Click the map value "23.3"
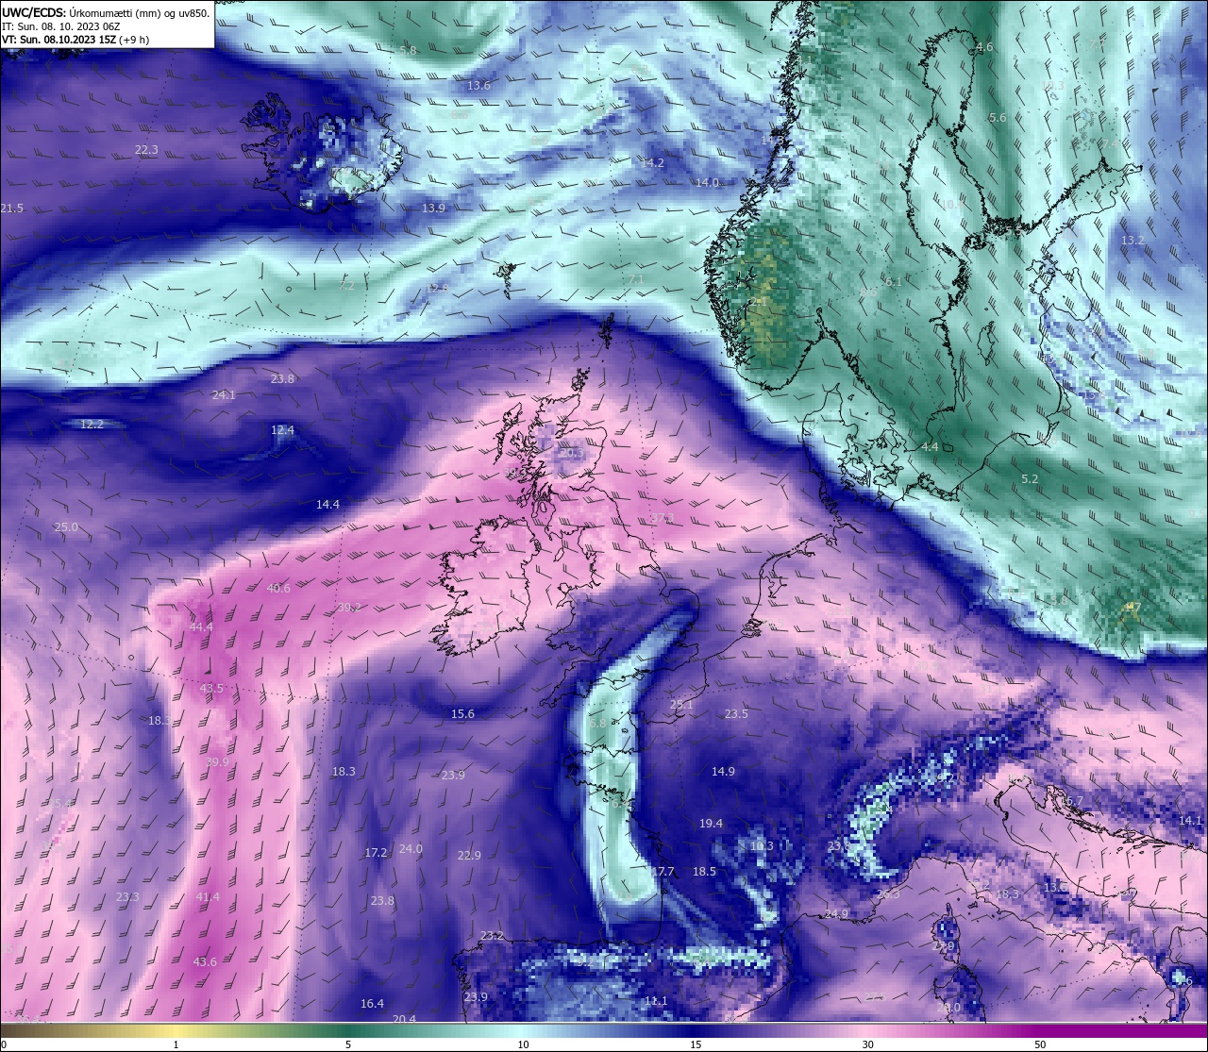The image size is (1208, 1052). (127, 897)
